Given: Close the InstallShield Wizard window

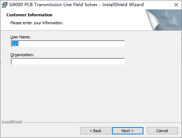Looking at the screenshot, I should (176, 5).
